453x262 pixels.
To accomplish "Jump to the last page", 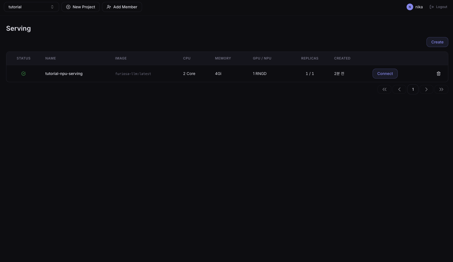I will (x=441, y=89).
